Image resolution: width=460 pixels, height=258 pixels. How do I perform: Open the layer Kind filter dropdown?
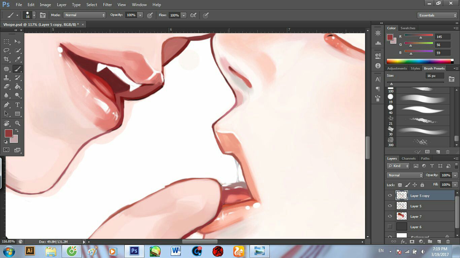click(x=398, y=166)
